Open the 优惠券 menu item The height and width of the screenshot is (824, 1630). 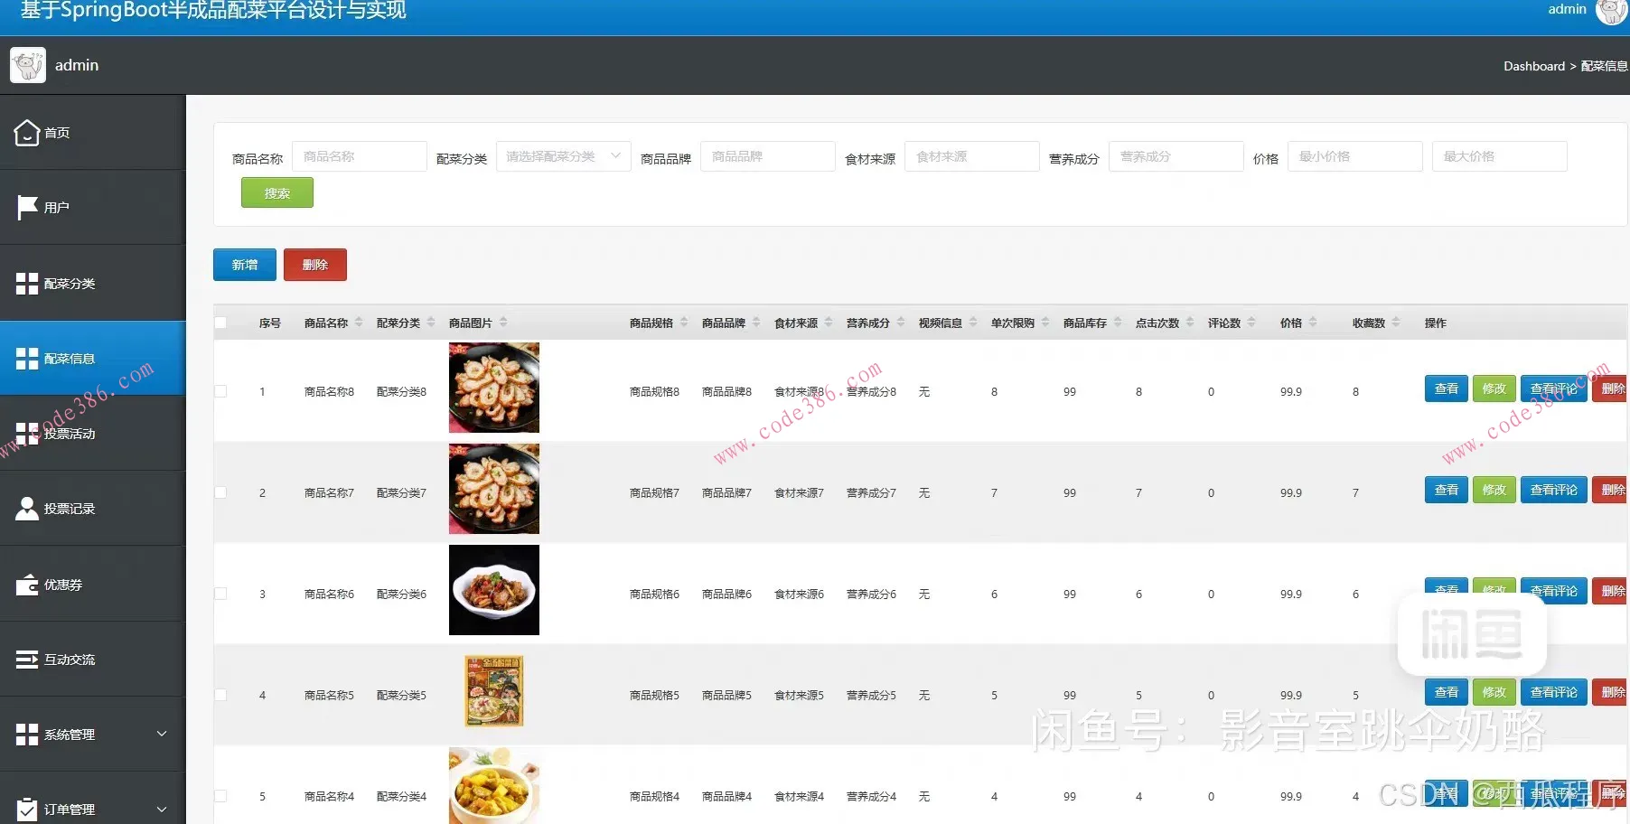[92, 585]
